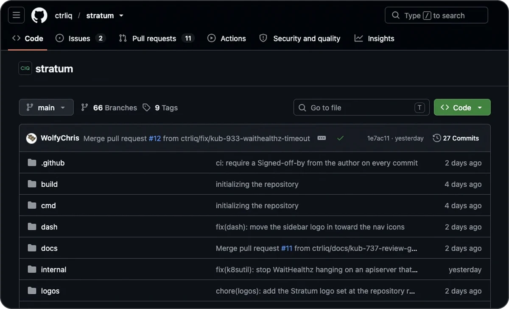
Task: Open the build folder
Action: tap(49, 184)
